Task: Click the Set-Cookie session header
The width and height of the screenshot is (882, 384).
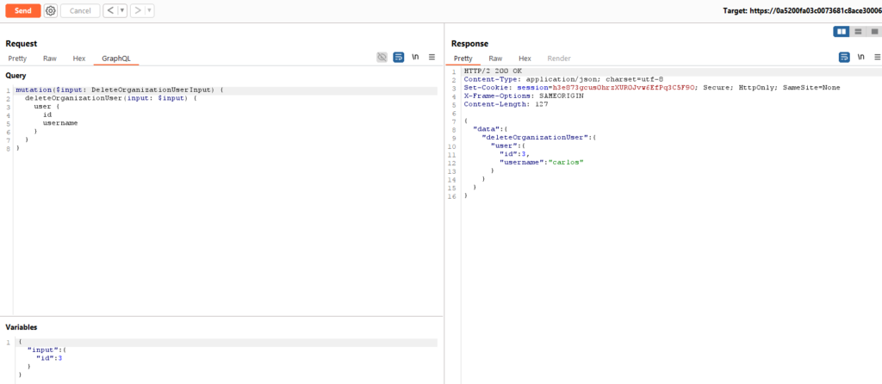Action: point(653,88)
